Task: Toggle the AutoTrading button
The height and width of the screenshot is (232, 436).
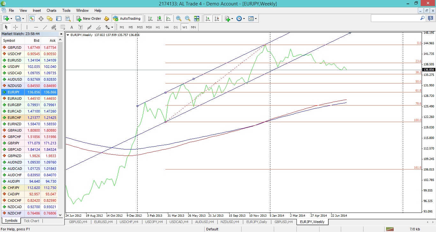Action: pos(127,18)
